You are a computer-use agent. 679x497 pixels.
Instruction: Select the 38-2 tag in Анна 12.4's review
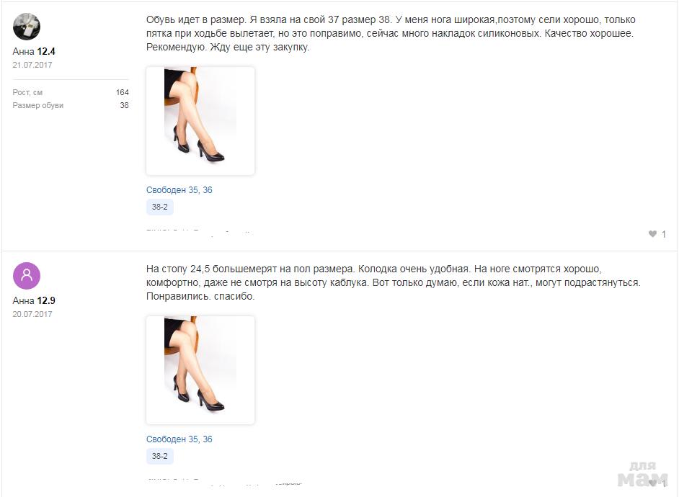pyautogui.click(x=160, y=207)
